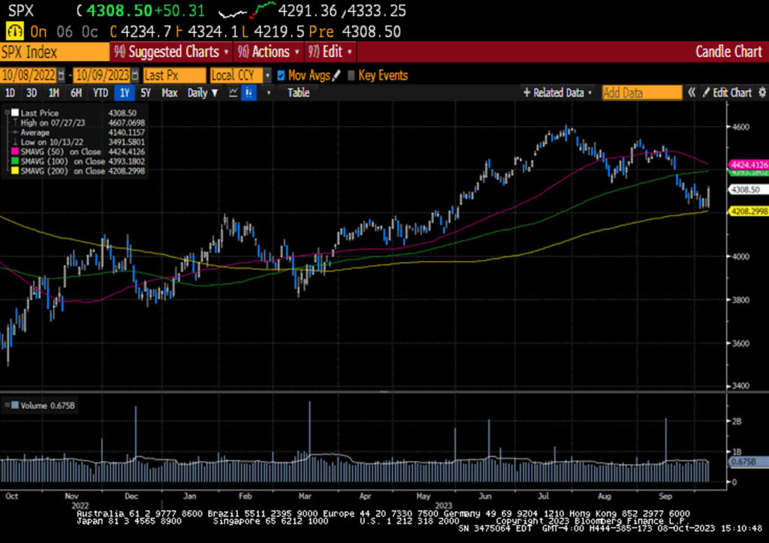
Task: Select the candle chart style icon
Action: pyautogui.click(x=249, y=92)
